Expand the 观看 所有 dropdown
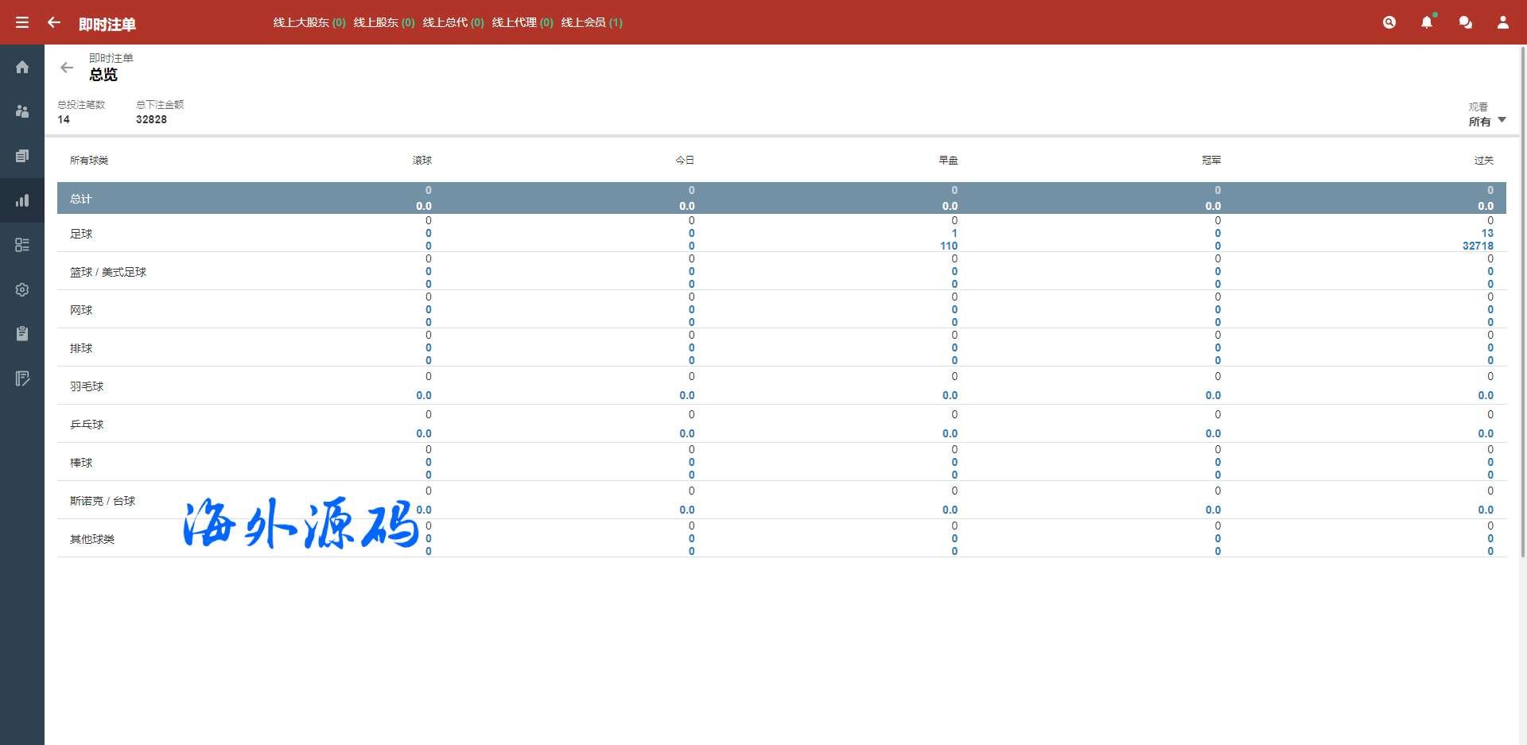The image size is (1527, 745). coord(1487,121)
